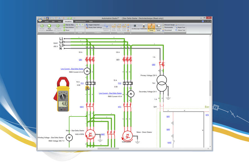Image resolution: width=249 pixels, height=166 pixels.
Task: Open the KMD* link beside motor
Action: (x=103, y=134)
